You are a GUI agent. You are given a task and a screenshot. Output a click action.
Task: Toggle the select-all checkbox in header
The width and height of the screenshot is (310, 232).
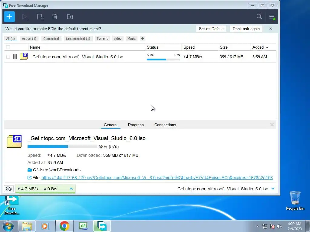pyautogui.click(x=8, y=47)
